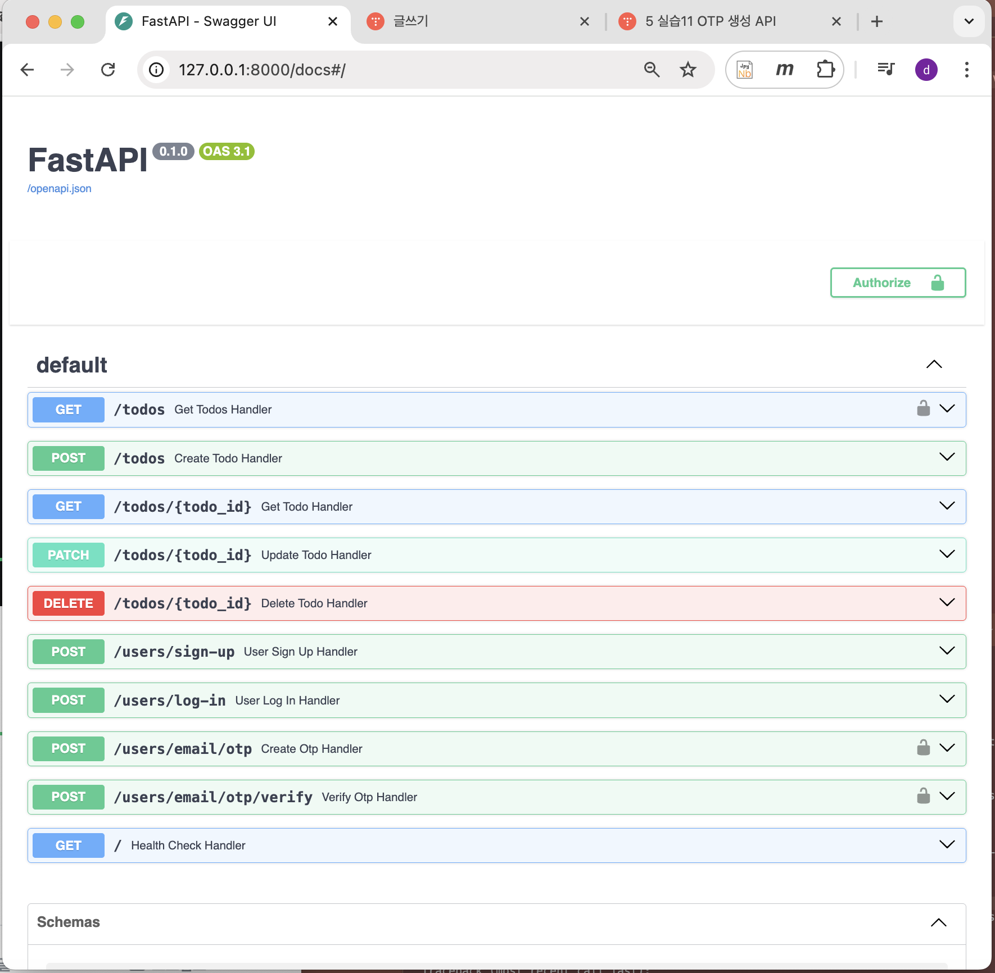This screenshot has width=995, height=973.
Task: Click lock icon on /users/email/otp row
Action: [x=924, y=748]
